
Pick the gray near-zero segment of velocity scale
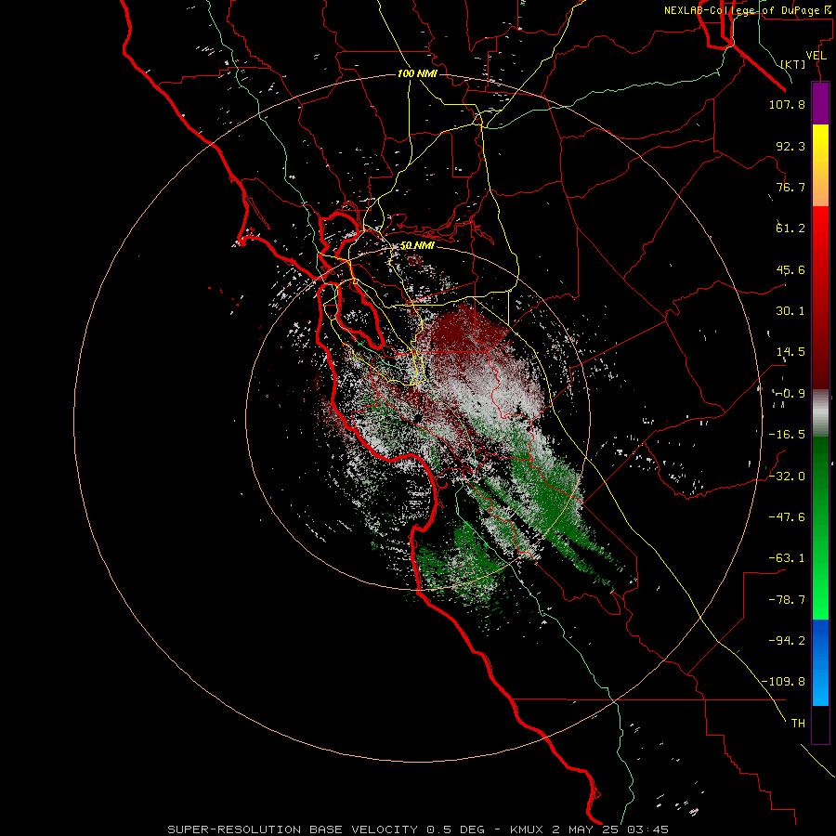pos(820,413)
